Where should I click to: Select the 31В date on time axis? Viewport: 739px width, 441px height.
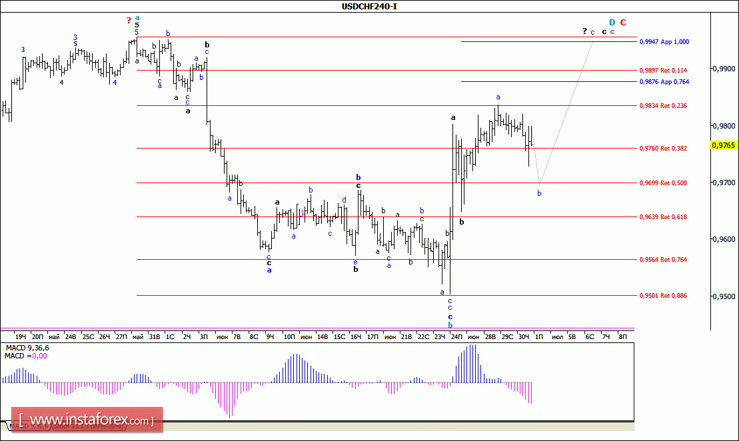pos(155,337)
